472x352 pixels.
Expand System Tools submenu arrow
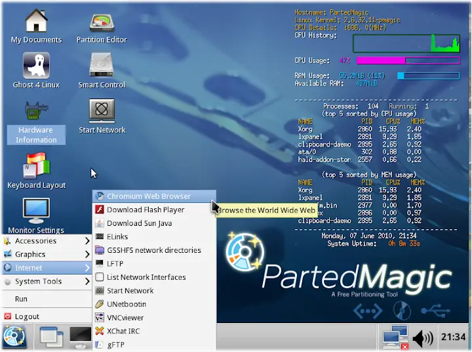pos(87,282)
